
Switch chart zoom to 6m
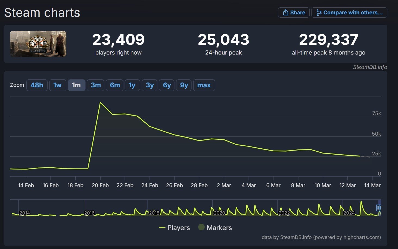click(115, 85)
